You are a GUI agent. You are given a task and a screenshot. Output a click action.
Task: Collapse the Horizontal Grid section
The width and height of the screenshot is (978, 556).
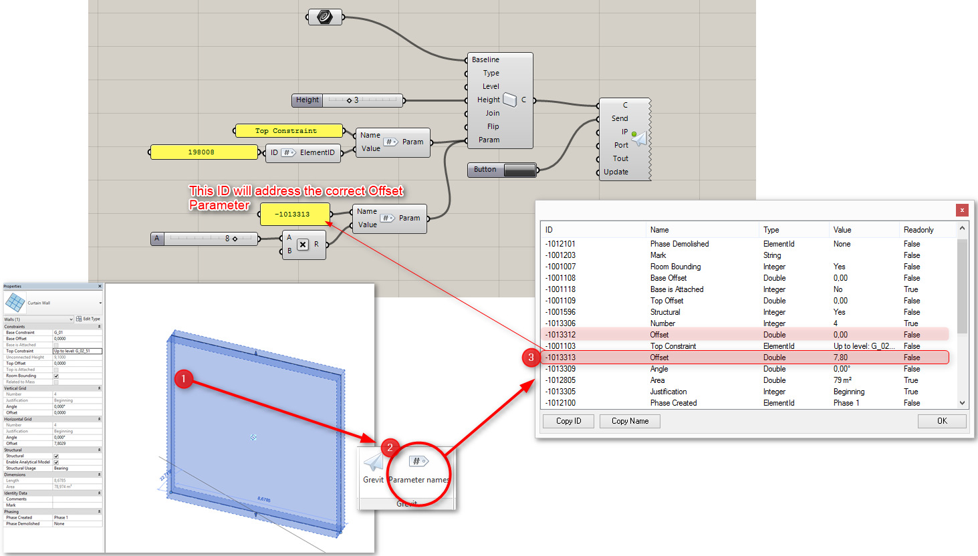pyautogui.click(x=99, y=419)
